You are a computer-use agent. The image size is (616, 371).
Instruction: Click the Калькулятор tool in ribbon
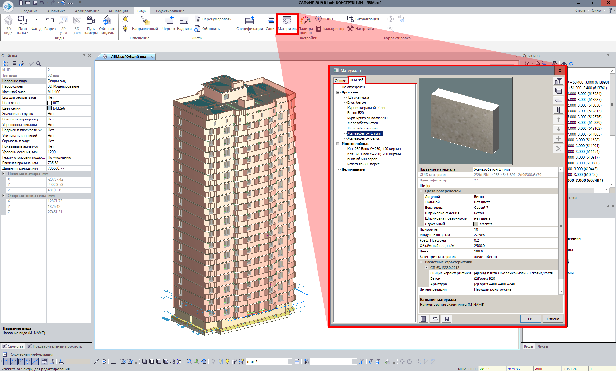point(330,29)
